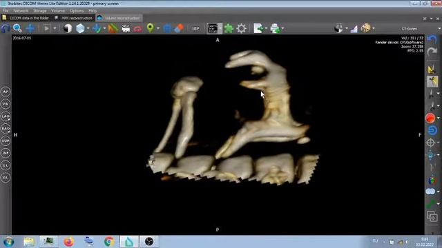Set the INF view orientation
The width and height of the screenshot is (442, 248).
click(x=6, y=153)
